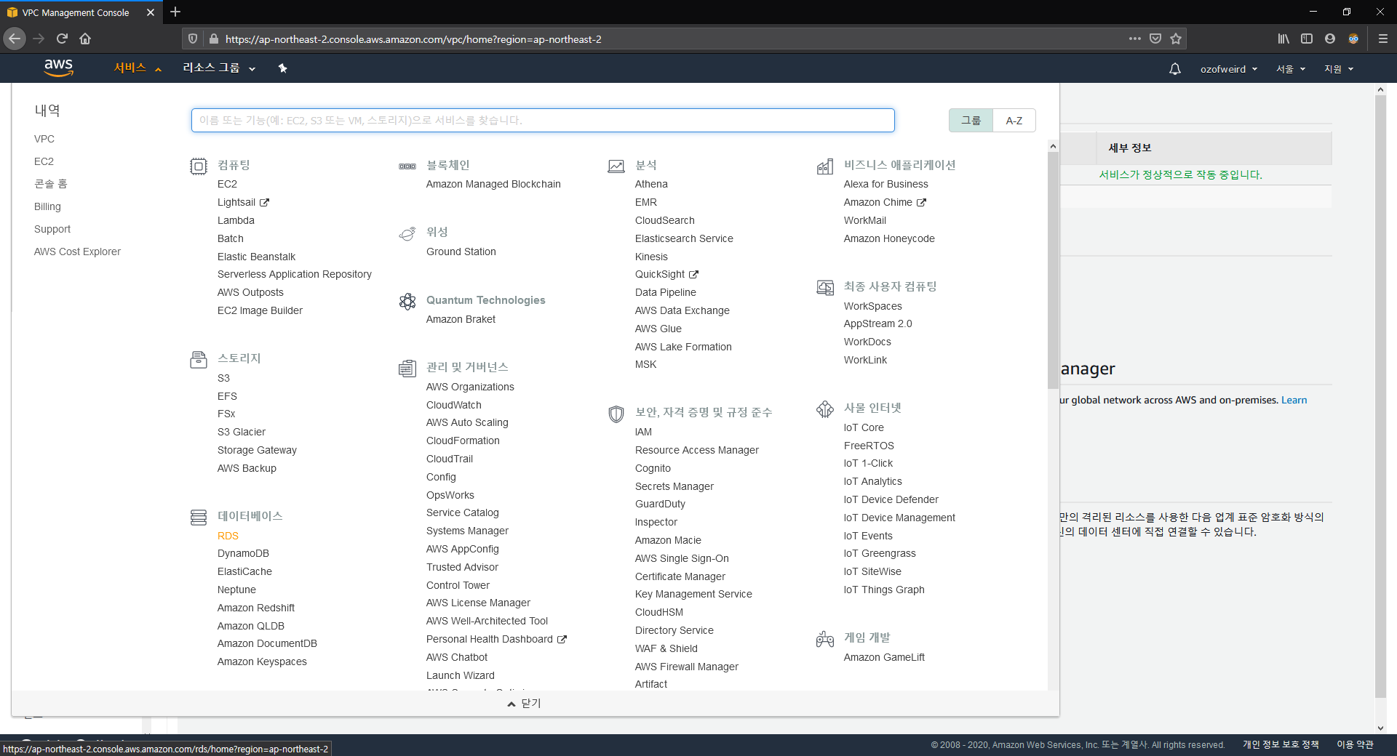The image size is (1397, 756).
Task: Open page actions three-dots menu
Action: (x=1135, y=39)
